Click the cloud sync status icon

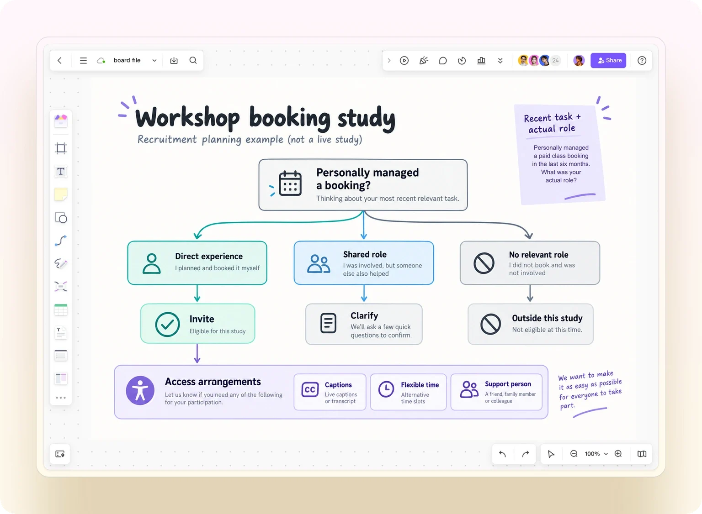click(101, 60)
